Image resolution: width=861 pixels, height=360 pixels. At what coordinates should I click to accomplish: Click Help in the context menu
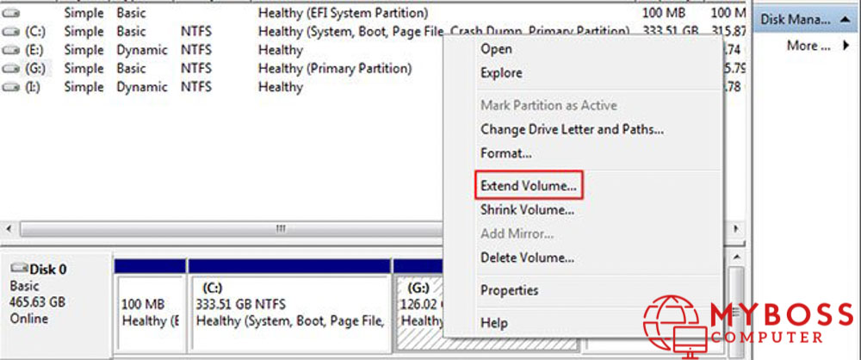(495, 322)
